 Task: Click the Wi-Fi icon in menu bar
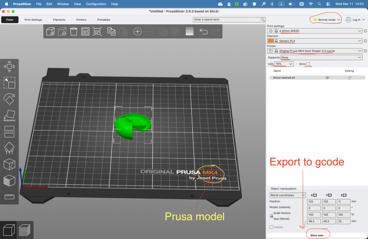(x=311, y=4)
